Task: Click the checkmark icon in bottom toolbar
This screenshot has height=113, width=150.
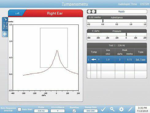Action: (103, 109)
